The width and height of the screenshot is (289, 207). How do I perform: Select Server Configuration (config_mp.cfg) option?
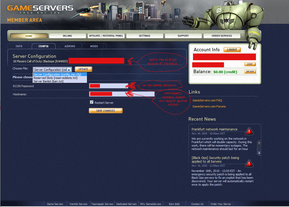pyautogui.click(x=60, y=74)
